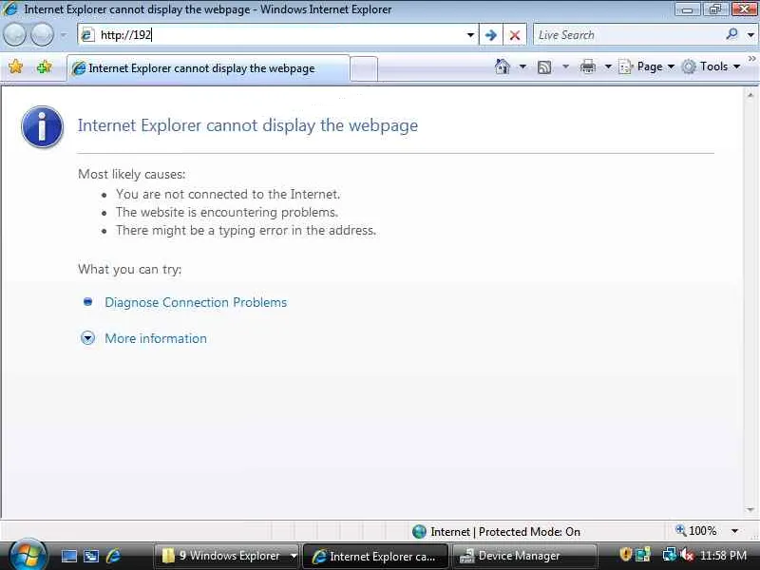The width and height of the screenshot is (760, 570).
Task: Click in the address bar field
Action: pos(278,35)
